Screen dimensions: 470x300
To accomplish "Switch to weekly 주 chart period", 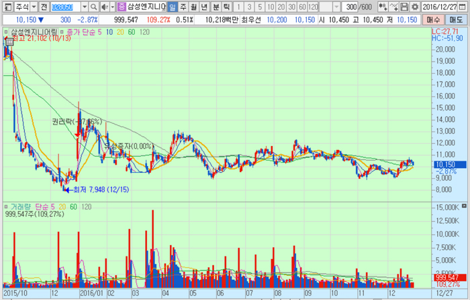I will pos(184,7).
